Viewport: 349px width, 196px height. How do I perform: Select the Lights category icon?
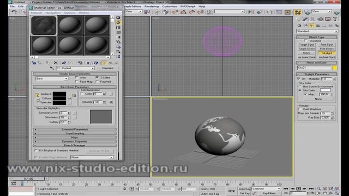point(311,26)
